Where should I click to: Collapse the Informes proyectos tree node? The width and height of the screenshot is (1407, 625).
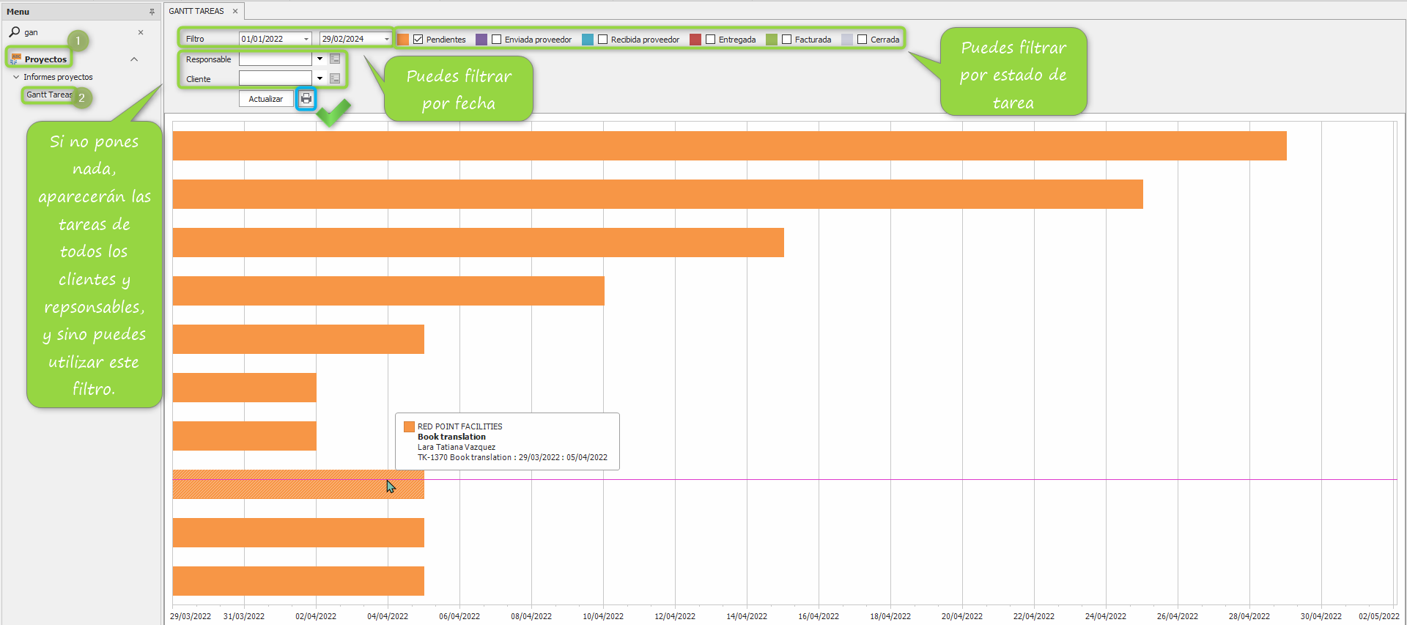pos(16,77)
